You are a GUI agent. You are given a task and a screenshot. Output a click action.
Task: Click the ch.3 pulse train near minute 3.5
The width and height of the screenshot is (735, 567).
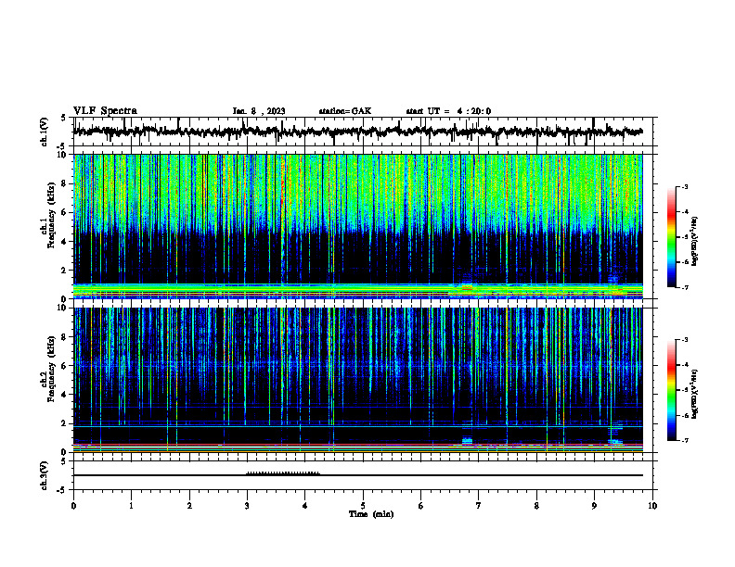[283, 473]
